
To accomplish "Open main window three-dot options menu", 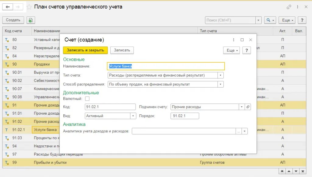I will coord(297,7).
